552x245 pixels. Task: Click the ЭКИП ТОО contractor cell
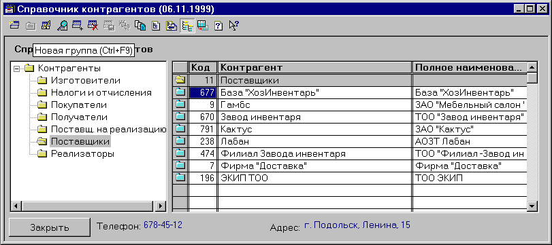[x=314, y=178]
